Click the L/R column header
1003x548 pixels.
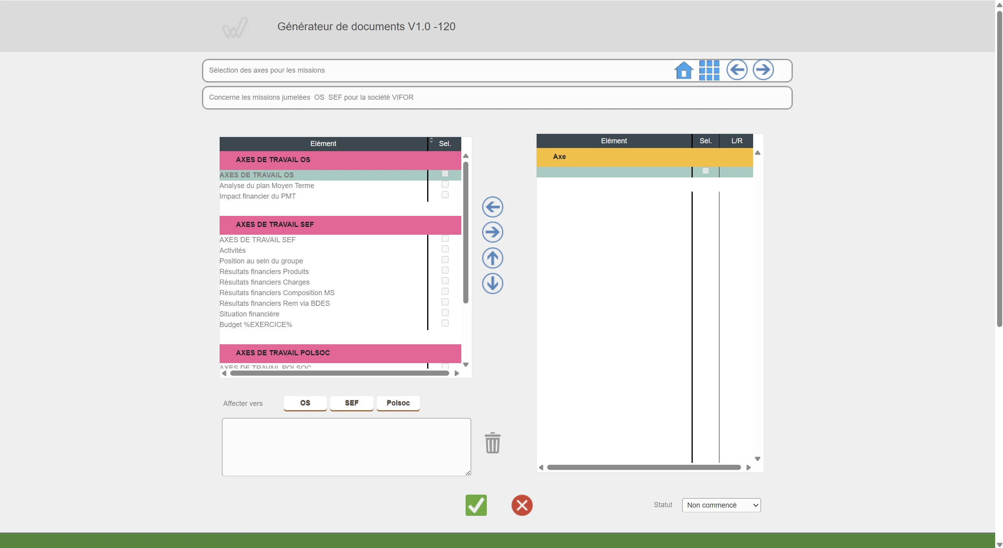tap(736, 141)
